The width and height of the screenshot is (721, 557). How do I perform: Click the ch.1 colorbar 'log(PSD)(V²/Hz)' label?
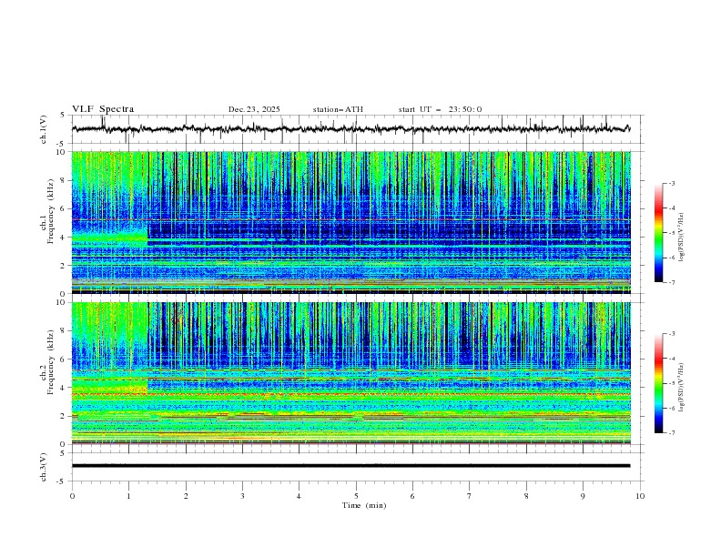pos(682,238)
